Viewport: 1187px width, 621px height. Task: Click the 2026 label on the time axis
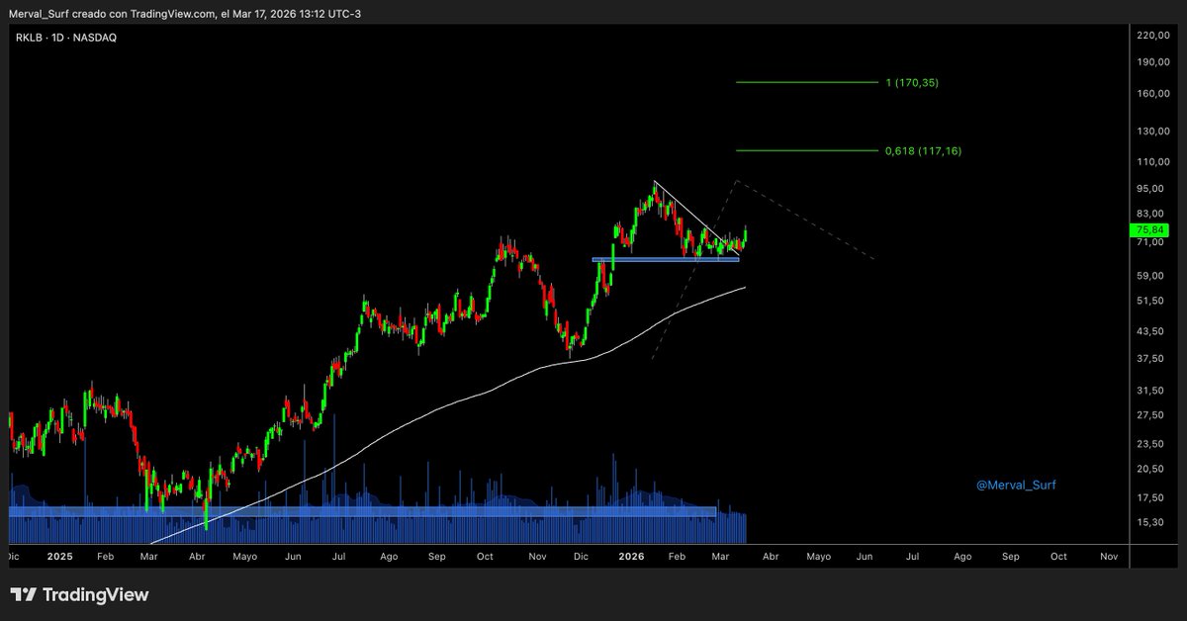click(631, 557)
